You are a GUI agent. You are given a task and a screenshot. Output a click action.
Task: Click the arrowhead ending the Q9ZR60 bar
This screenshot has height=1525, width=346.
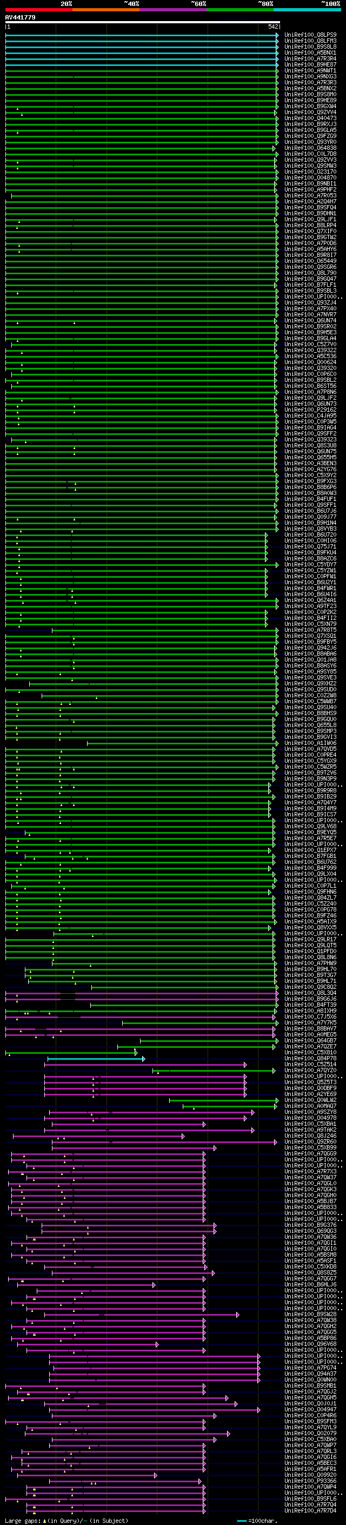tap(276, 1142)
